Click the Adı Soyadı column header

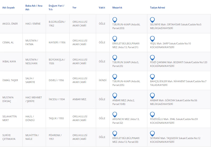8,8
